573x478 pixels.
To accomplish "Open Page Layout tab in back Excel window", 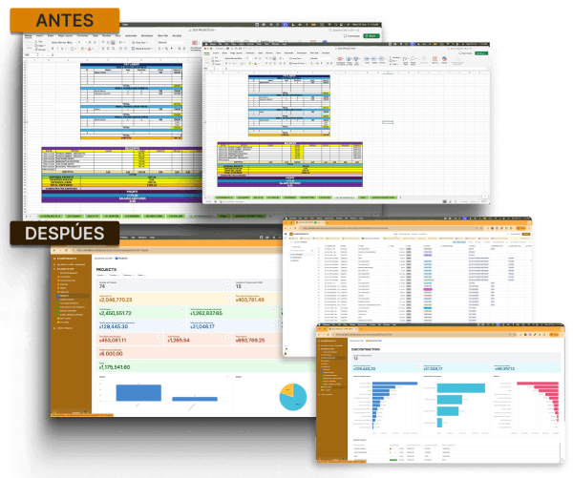I will coord(65,36).
